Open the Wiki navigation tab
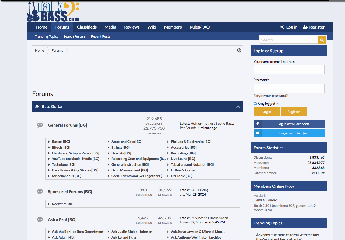This screenshot has width=345, height=240. [152, 27]
